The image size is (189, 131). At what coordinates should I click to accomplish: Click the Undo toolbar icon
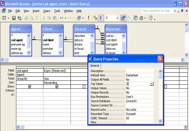pyautogui.click(x=61, y=18)
